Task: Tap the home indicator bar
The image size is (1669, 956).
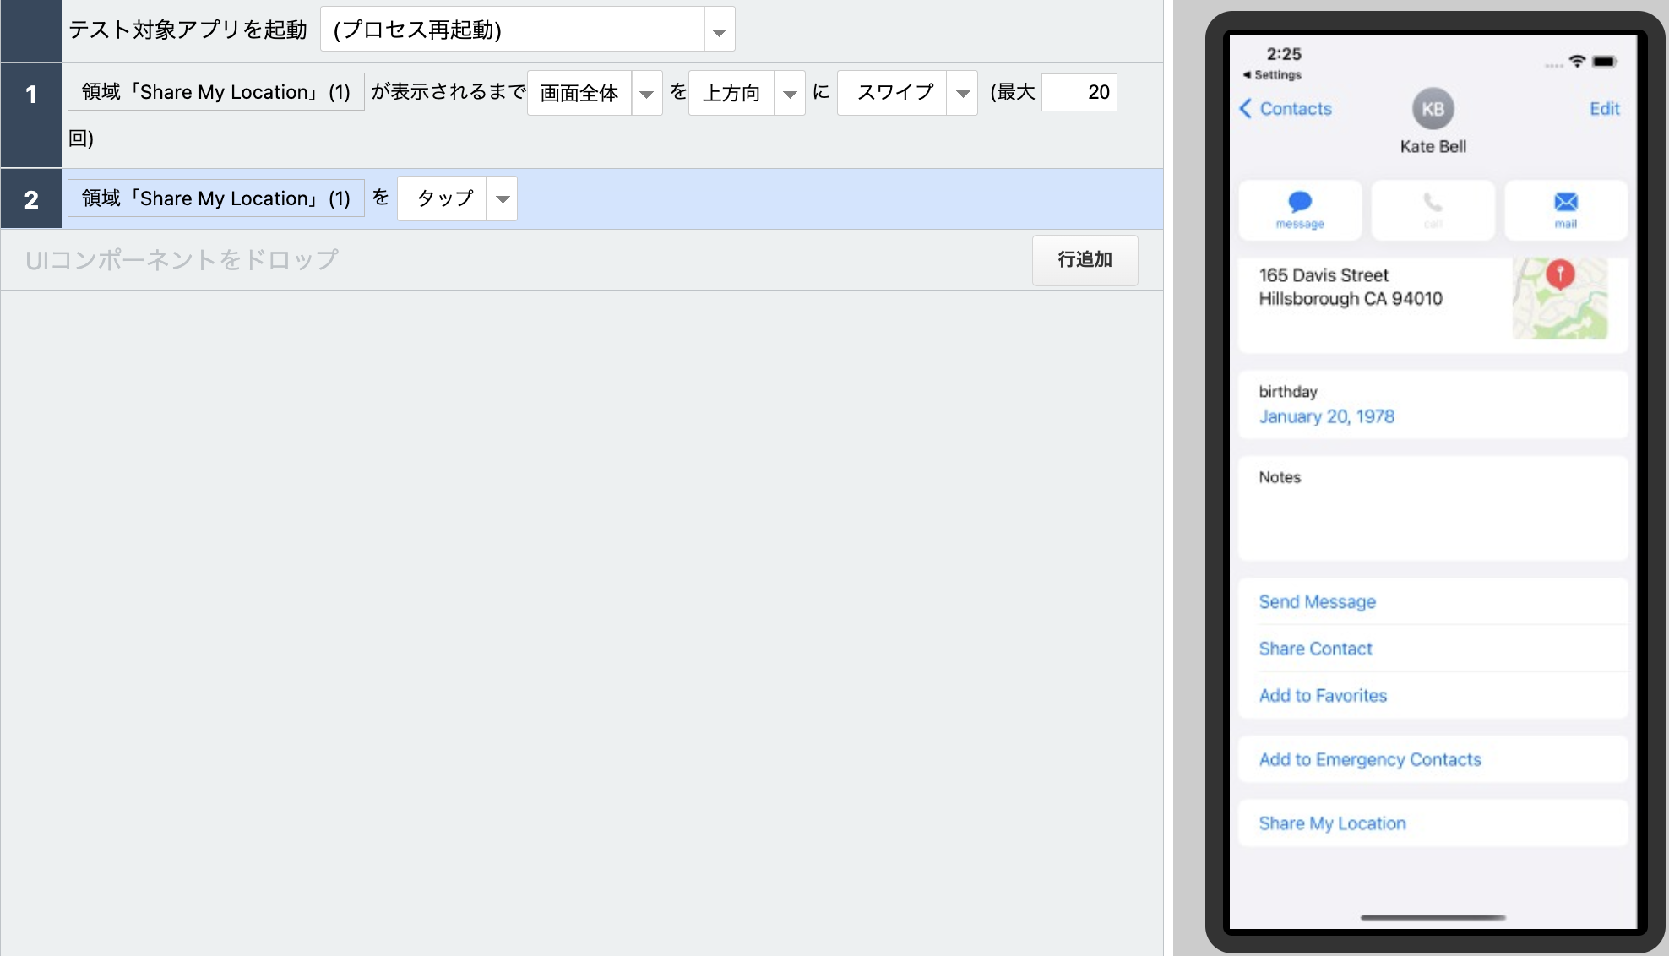Action: [x=1433, y=917]
